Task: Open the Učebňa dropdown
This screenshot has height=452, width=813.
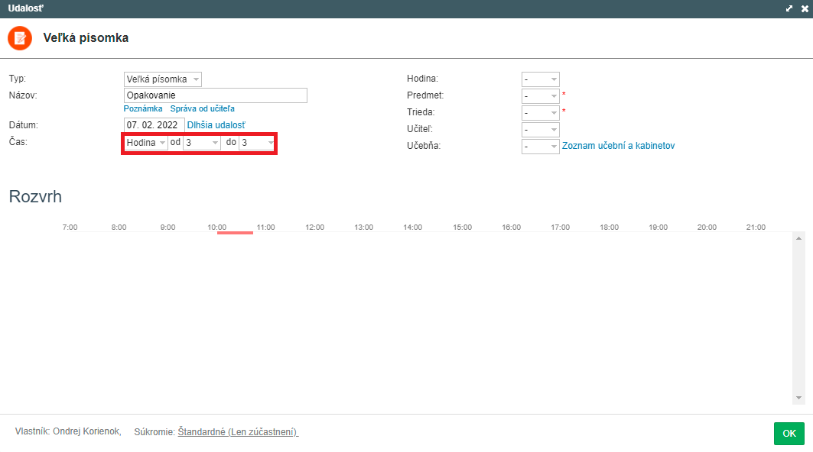Action: pyautogui.click(x=540, y=147)
